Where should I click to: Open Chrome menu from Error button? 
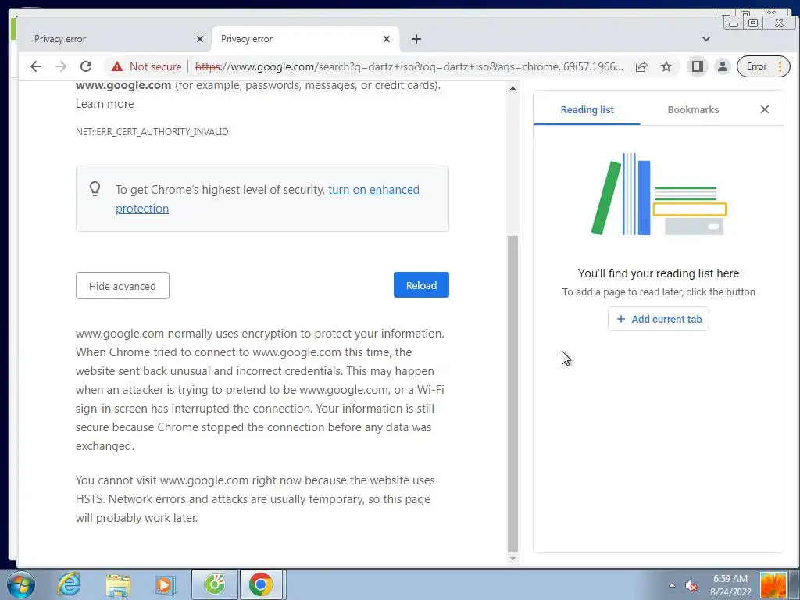763,66
